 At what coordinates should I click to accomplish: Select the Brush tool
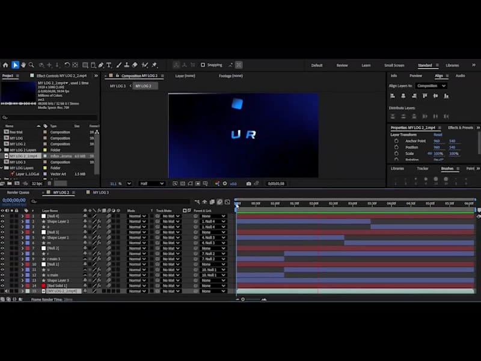pos(118,65)
